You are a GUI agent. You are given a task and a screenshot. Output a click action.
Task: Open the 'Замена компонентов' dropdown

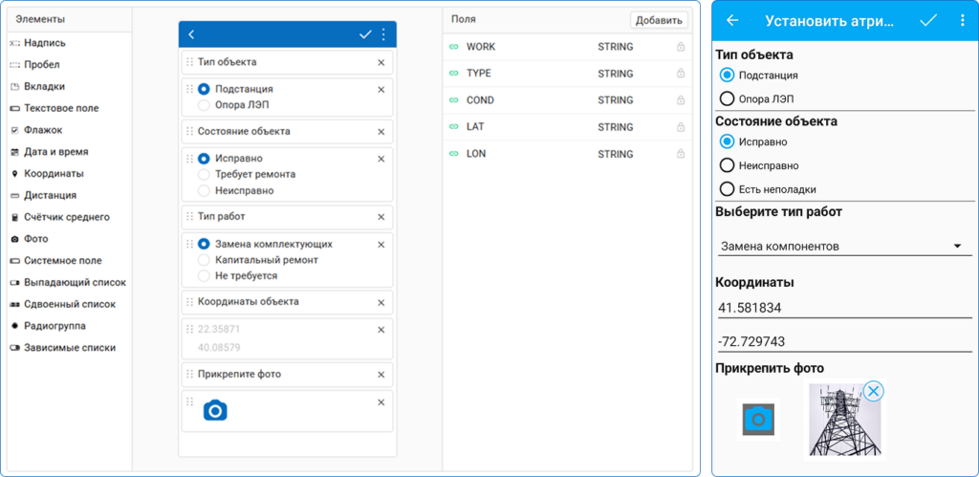[x=840, y=247]
